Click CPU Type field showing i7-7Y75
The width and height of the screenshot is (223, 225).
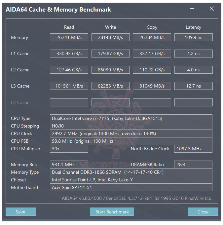point(131,118)
